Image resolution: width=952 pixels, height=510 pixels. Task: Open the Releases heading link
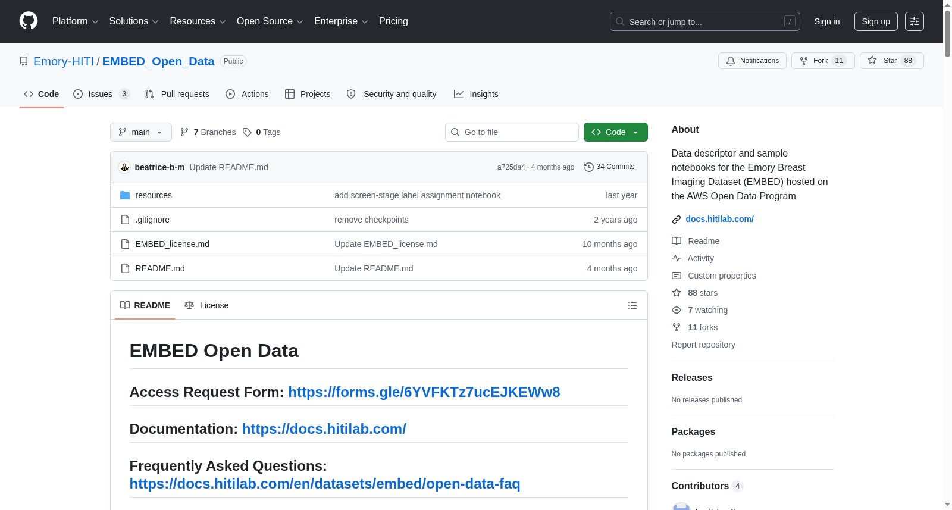[x=692, y=378]
